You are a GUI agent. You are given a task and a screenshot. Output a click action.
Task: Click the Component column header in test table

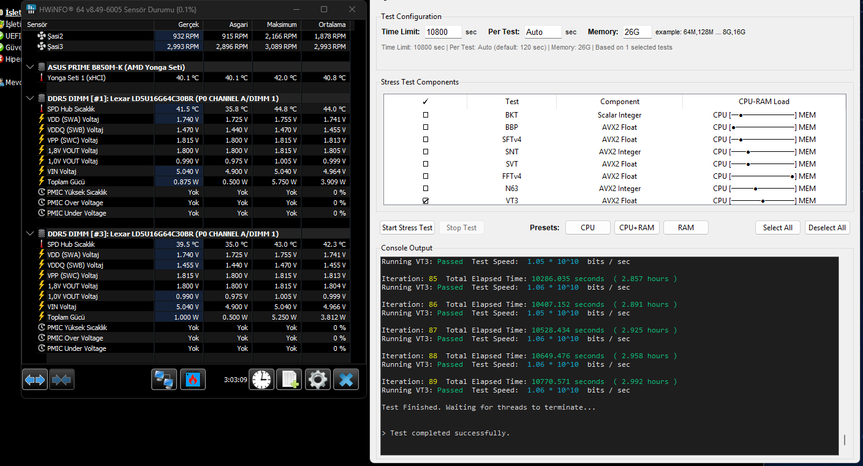[x=619, y=102]
